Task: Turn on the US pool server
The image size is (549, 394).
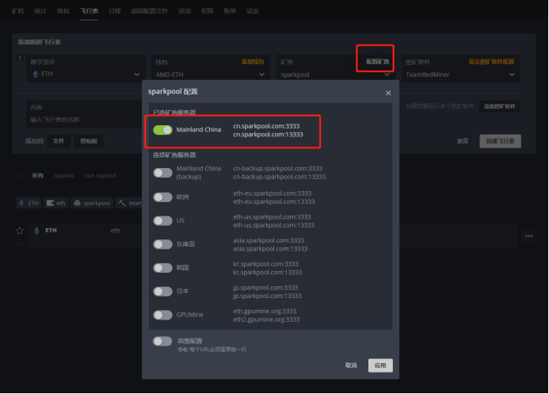Action: click(x=162, y=220)
